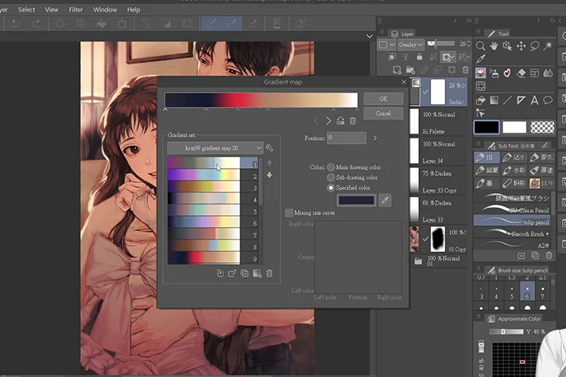
Task: Select the Balloon speech-bubble tool
Action: pos(548,100)
